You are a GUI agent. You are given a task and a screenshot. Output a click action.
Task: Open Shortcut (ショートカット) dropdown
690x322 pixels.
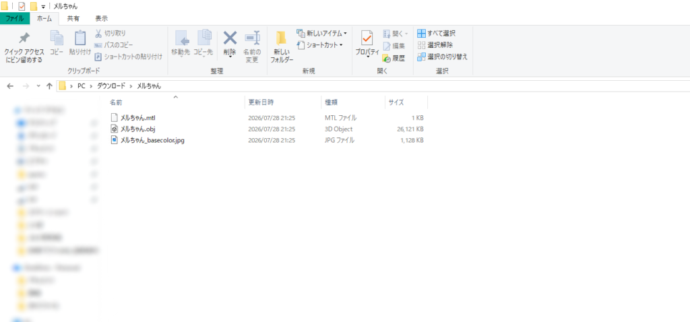tap(319, 45)
